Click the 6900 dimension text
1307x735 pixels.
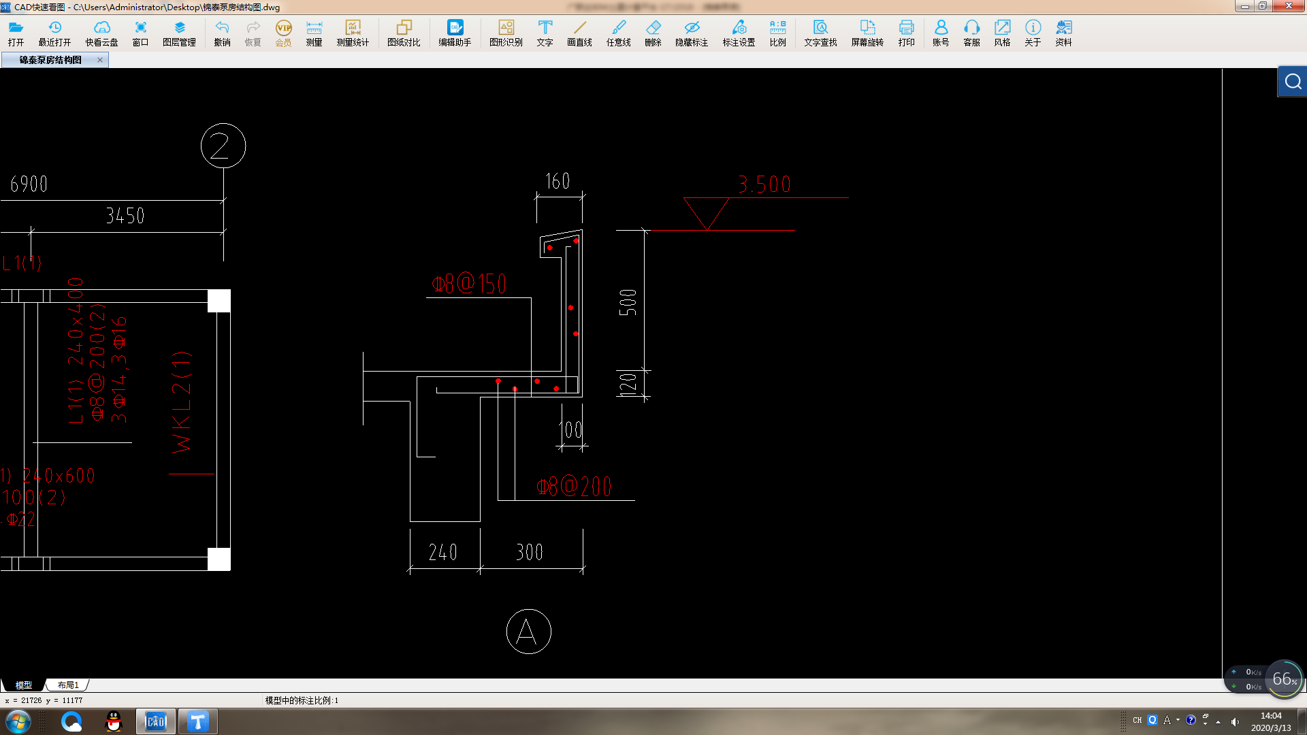[29, 184]
